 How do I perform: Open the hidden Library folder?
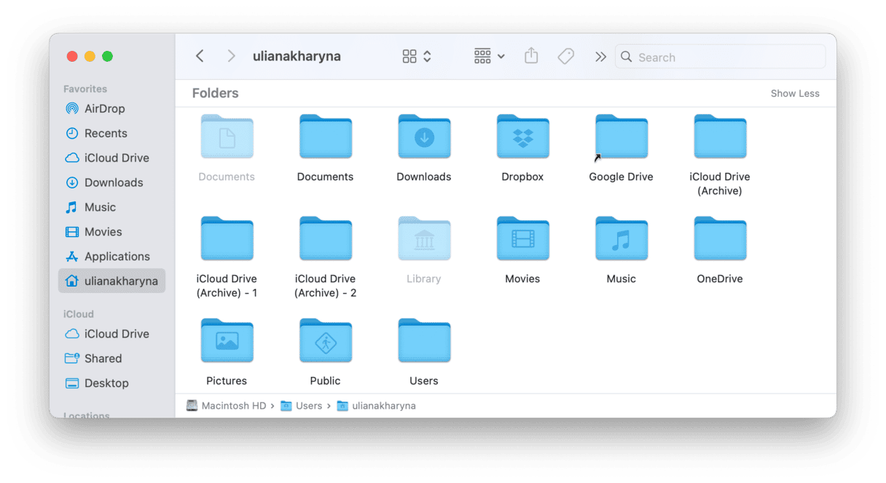424,239
